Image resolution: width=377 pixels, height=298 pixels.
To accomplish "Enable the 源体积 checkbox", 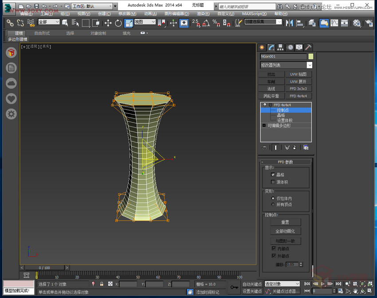I will click(x=272, y=181).
